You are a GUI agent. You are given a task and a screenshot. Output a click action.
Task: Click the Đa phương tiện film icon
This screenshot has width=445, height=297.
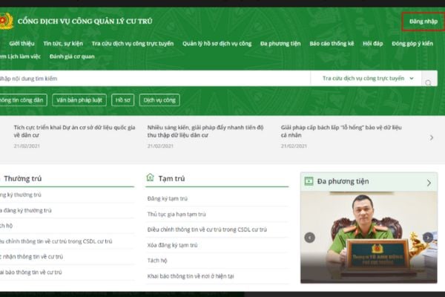coord(309,181)
